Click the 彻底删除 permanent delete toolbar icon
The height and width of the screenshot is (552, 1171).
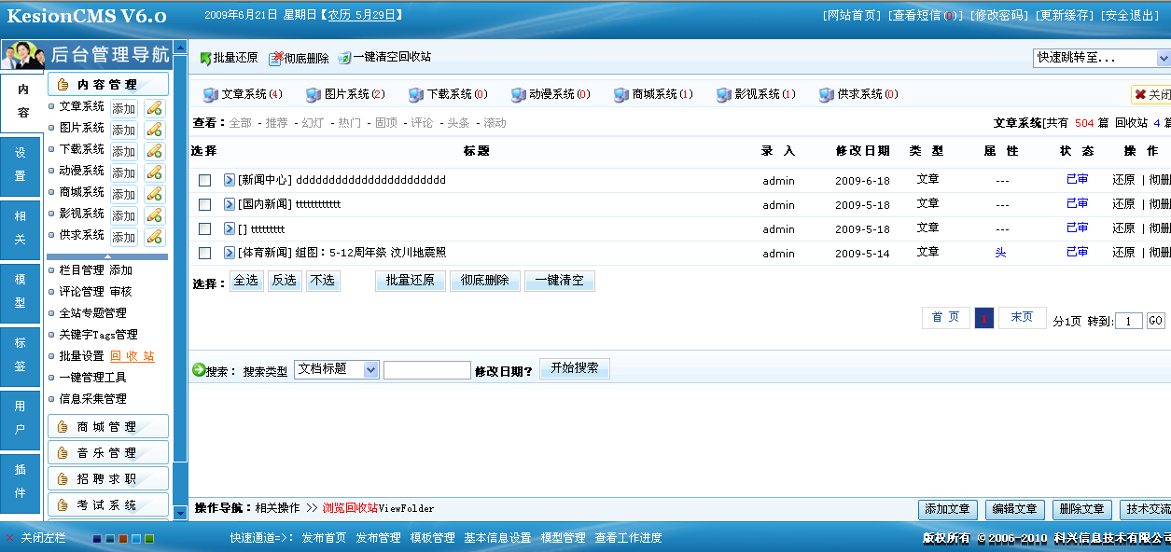pyautogui.click(x=275, y=59)
